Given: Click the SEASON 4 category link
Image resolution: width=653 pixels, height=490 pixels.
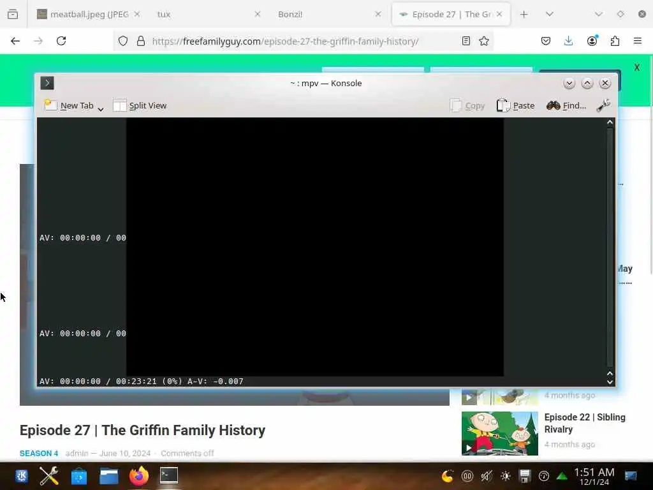Looking at the screenshot, I should click(x=39, y=454).
